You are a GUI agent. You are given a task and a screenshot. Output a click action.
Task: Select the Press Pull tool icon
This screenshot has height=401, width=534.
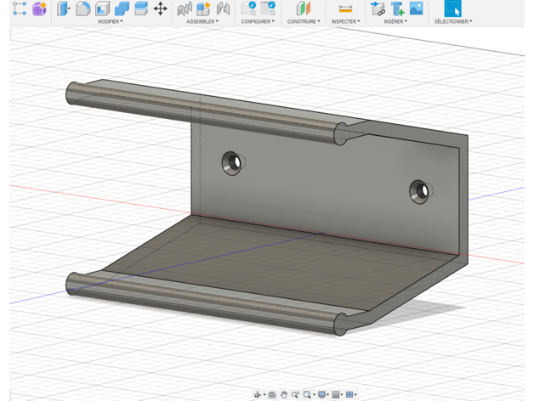coord(64,8)
